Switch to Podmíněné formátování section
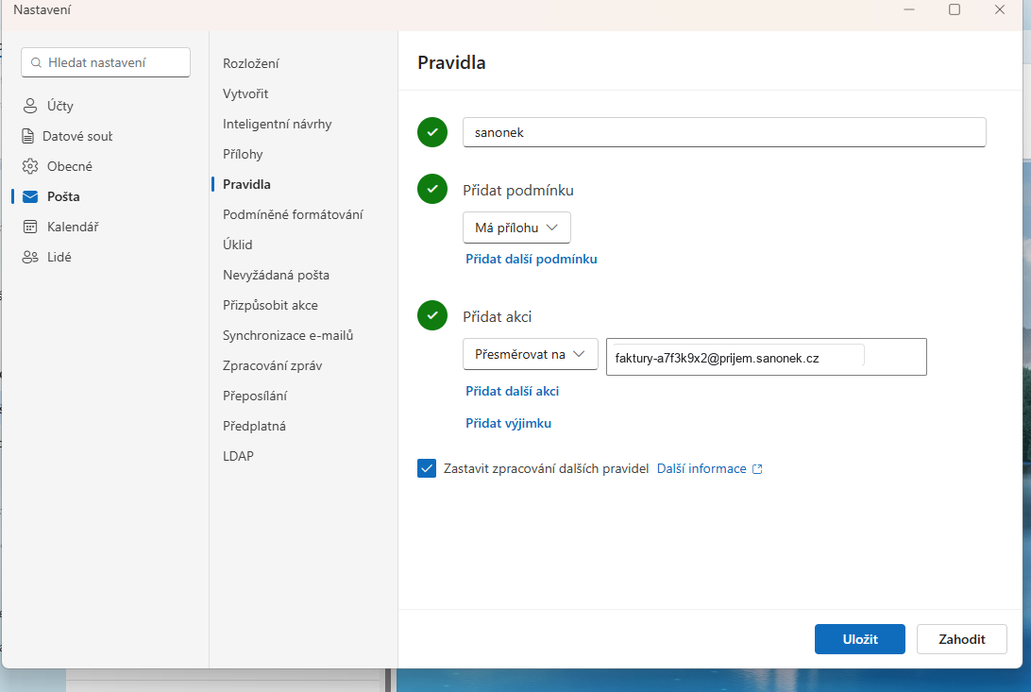Viewport: 1031px width, 692px height. (293, 214)
